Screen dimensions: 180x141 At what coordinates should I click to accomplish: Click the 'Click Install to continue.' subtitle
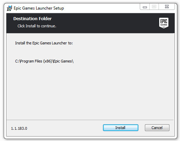(37, 26)
